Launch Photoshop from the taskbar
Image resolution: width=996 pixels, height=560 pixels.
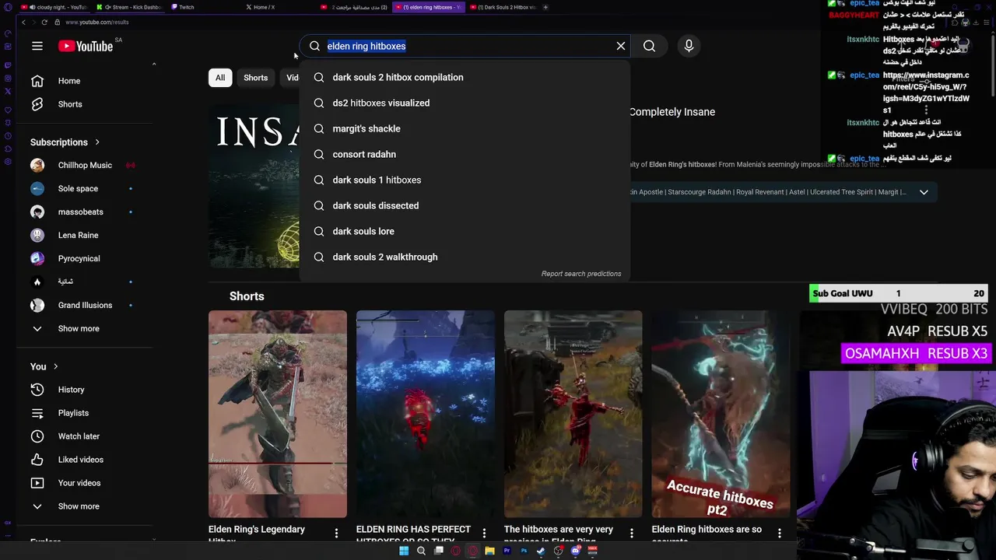coord(524,551)
